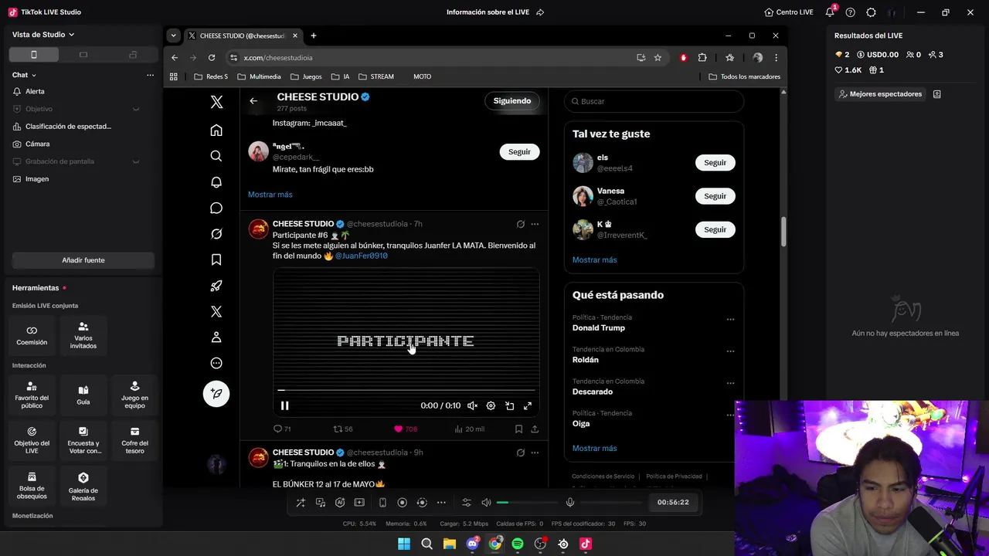Open Chrome tab search dropdown arrow
989x556 pixels.
[x=173, y=36]
